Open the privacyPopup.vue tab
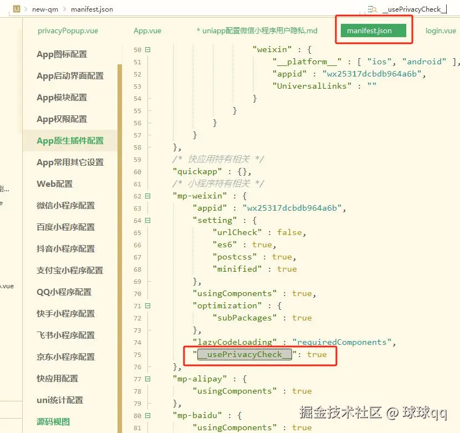 (68, 31)
